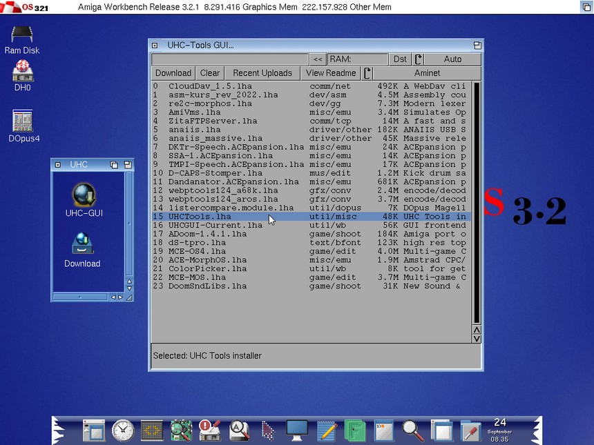Click View Readme button

pyautogui.click(x=331, y=73)
